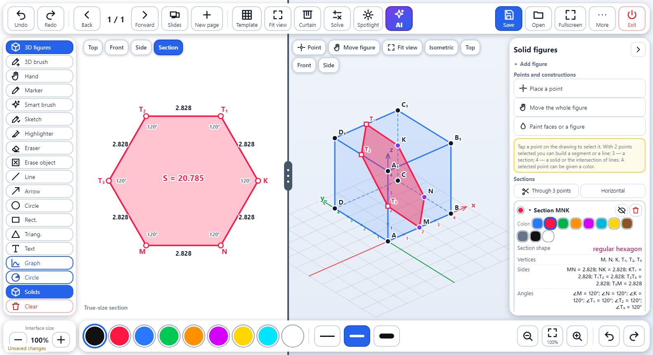Pick the Arrow drawing tool
Image resolution: width=653 pixels, height=355 pixels.
pos(40,191)
